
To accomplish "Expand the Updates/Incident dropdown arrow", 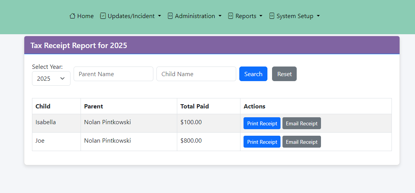I will tap(159, 16).
